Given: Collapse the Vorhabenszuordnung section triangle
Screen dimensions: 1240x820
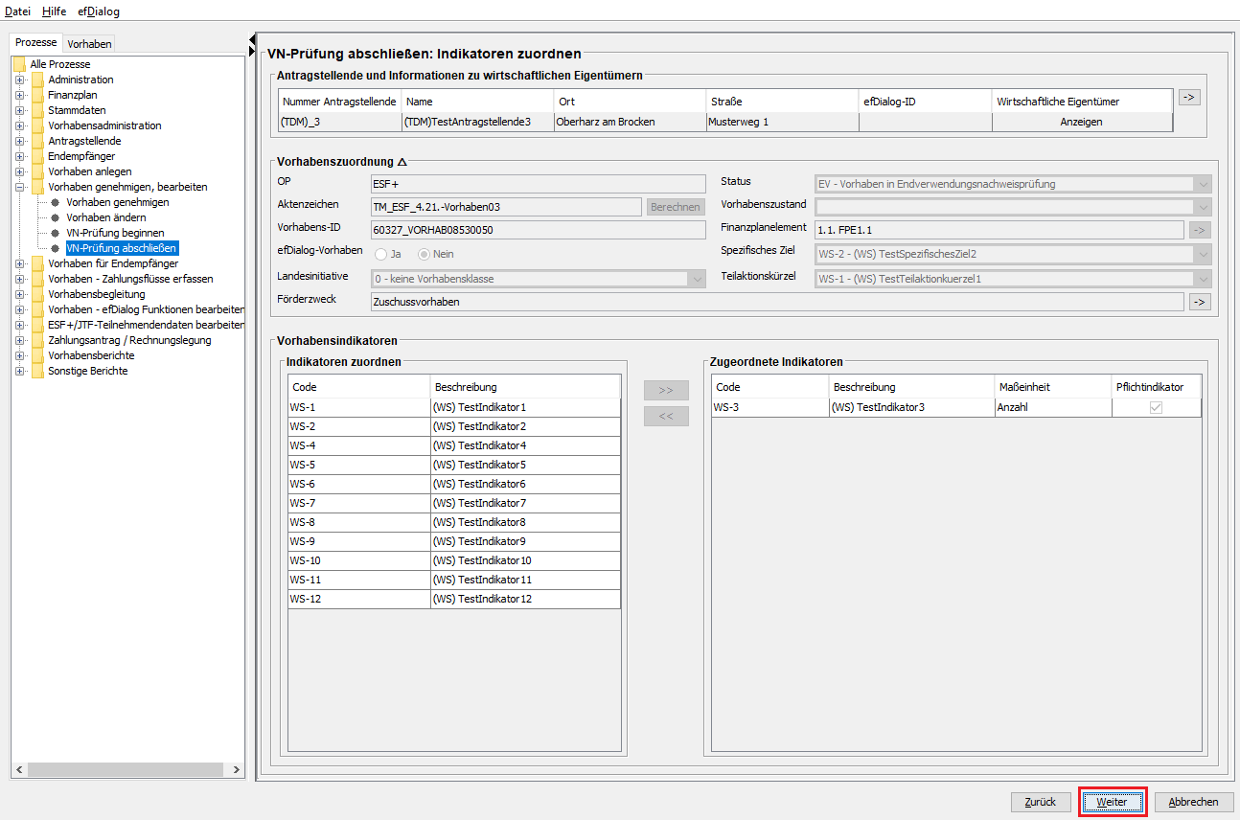Looking at the screenshot, I should tap(402, 162).
